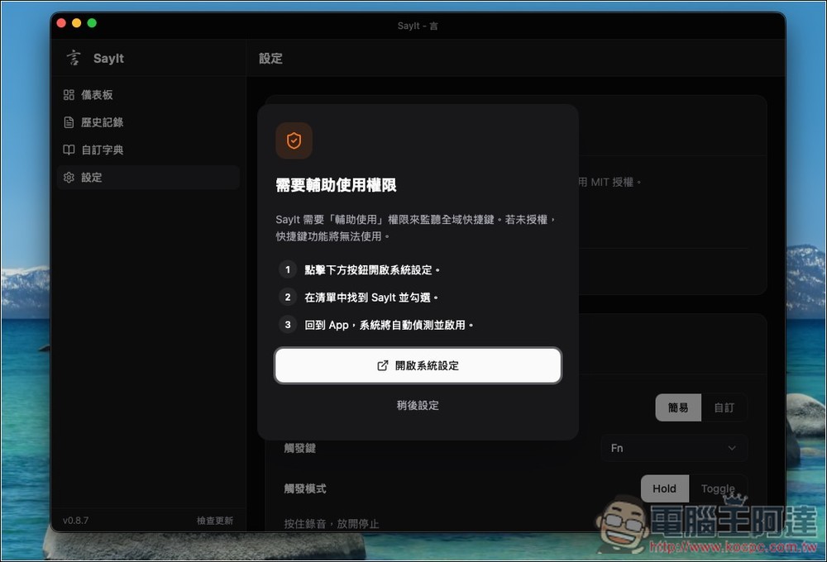Click the orange shield permission icon
827x562 pixels.
294,140
